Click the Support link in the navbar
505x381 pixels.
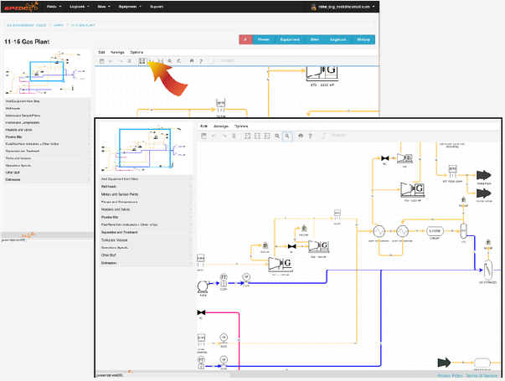point(157,7)
